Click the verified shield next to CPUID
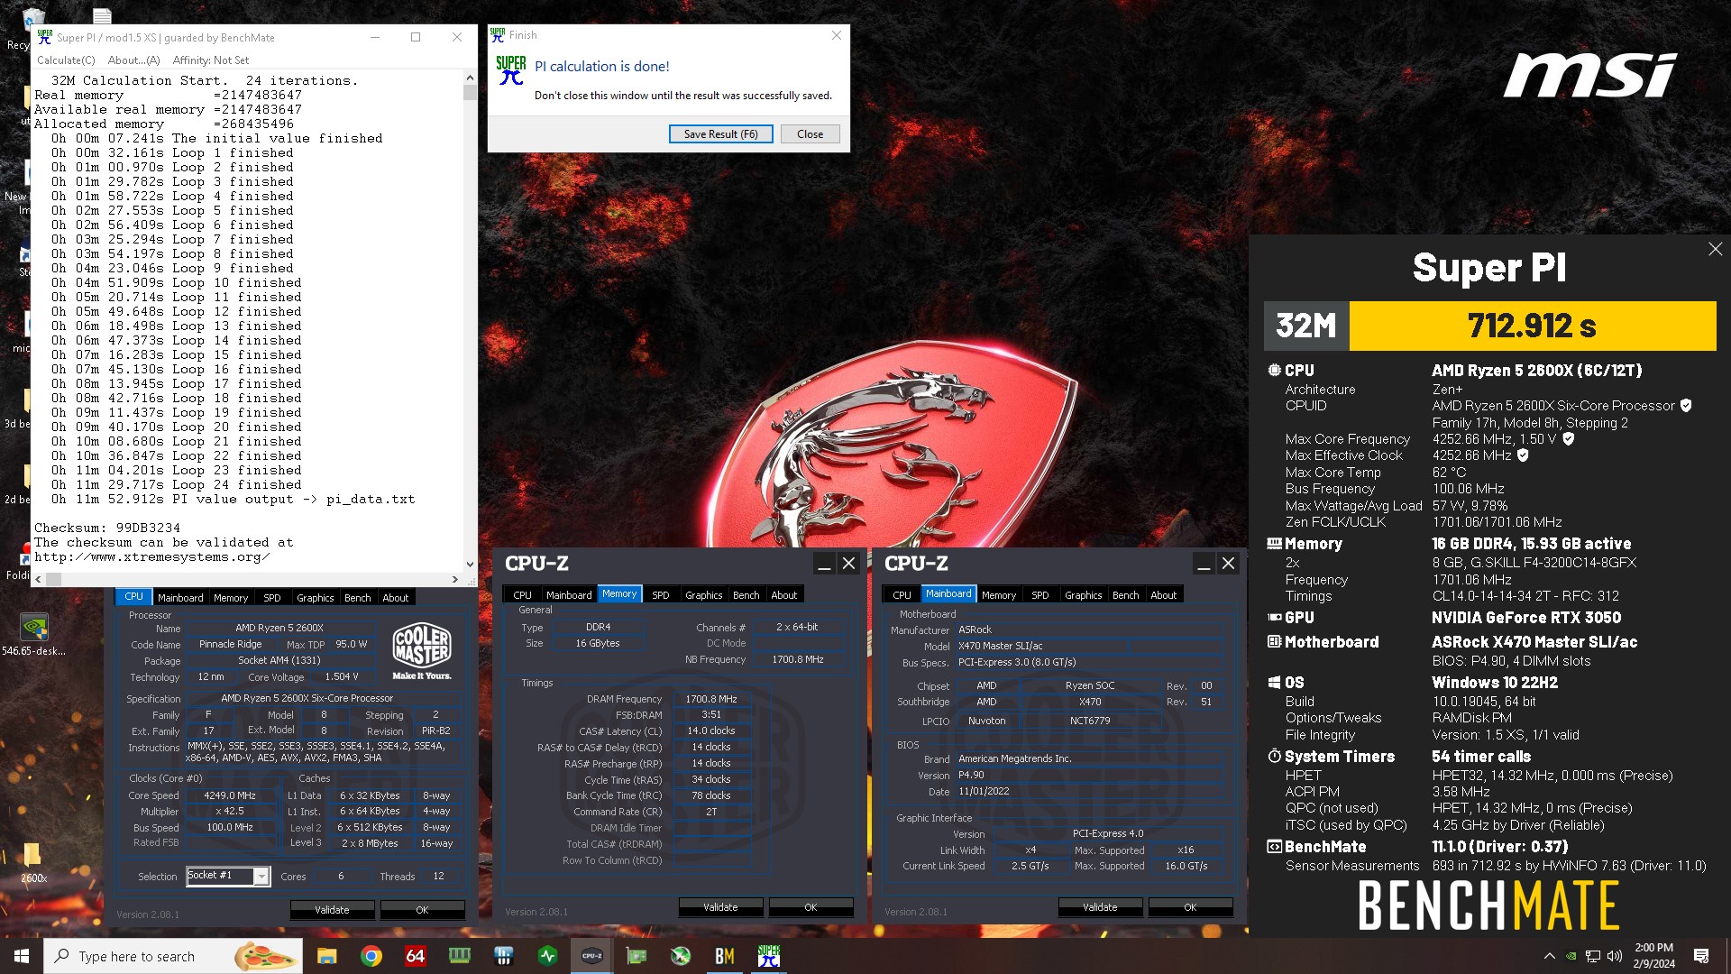The width and height of the screenshot is (1731, 974). (x=1686, y=406)
